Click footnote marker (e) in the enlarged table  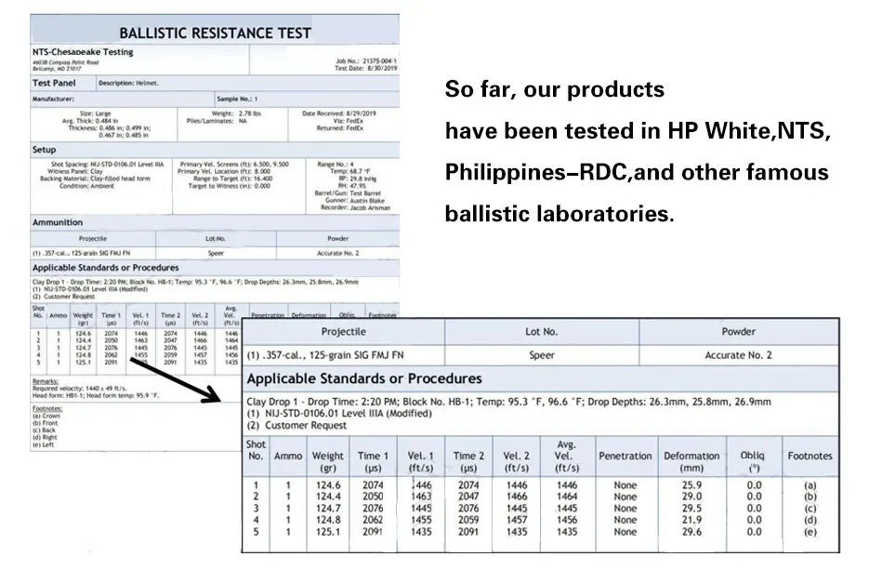[x=810, y=532]
